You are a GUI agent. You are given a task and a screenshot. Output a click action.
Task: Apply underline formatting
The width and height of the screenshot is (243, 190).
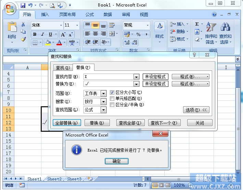pyautogui.click(x=50, y=34)
